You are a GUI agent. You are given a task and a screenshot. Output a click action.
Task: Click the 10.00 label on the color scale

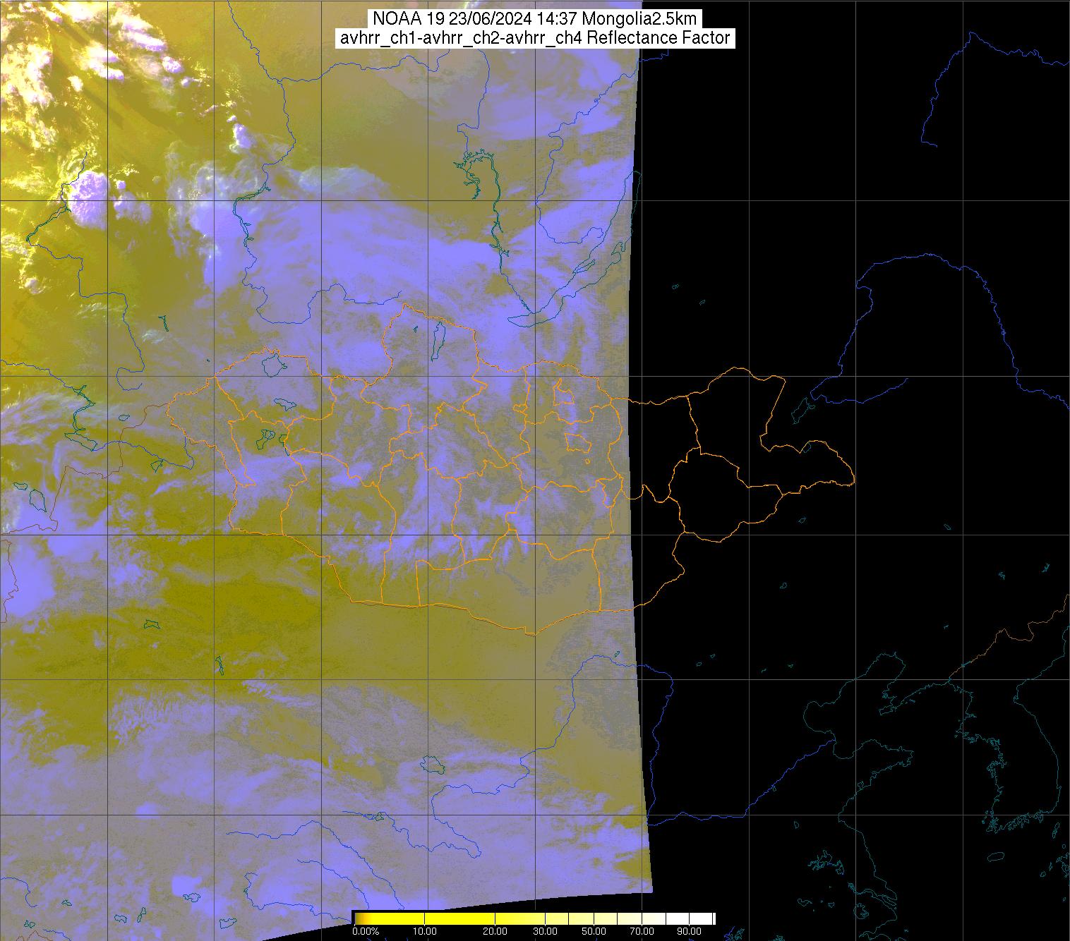coord(425,933)
